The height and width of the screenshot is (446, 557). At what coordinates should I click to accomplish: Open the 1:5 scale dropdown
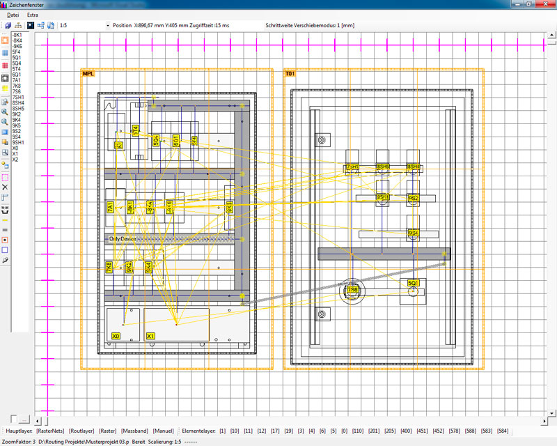tap(108, 25)
